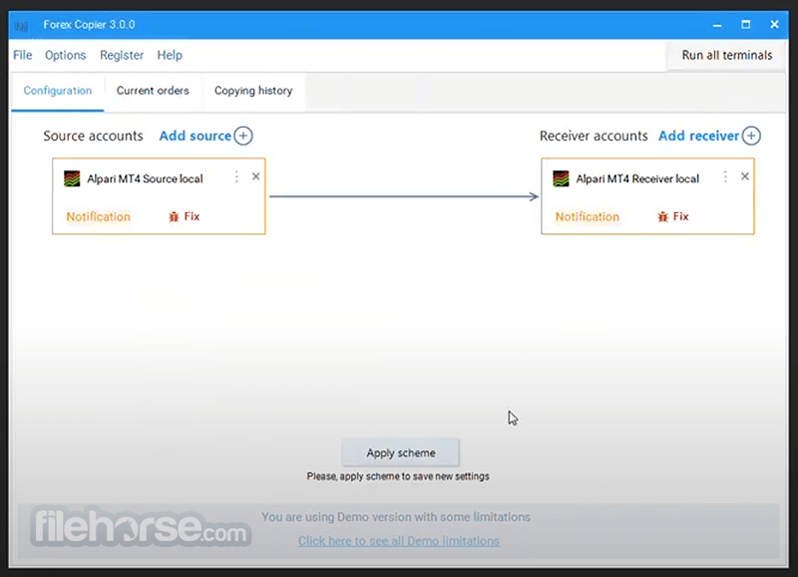Screen dimensions: 798x577
Task: Switch to the Current orders tab
Action: [x=153, y=91]
